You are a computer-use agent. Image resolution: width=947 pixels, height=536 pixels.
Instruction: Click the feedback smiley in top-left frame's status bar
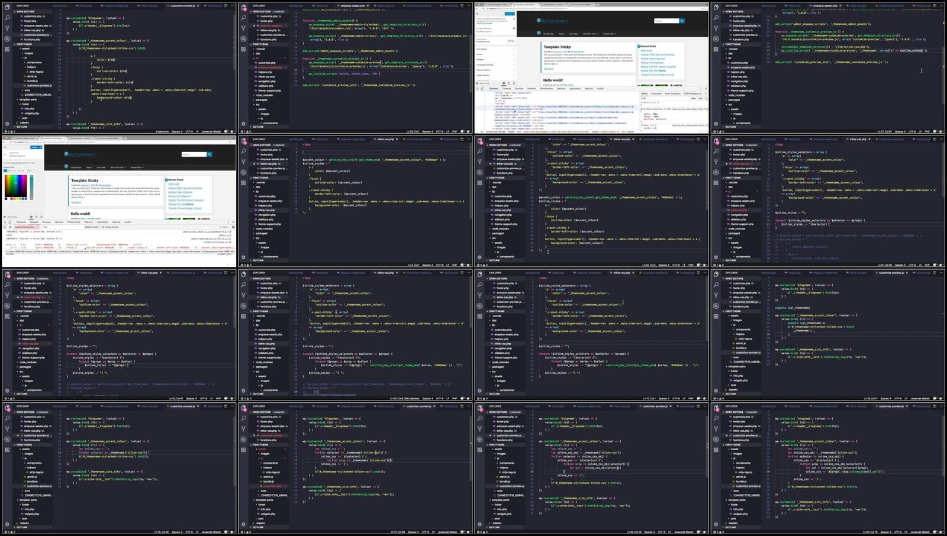pyautogui.click(x=226, y=131)
